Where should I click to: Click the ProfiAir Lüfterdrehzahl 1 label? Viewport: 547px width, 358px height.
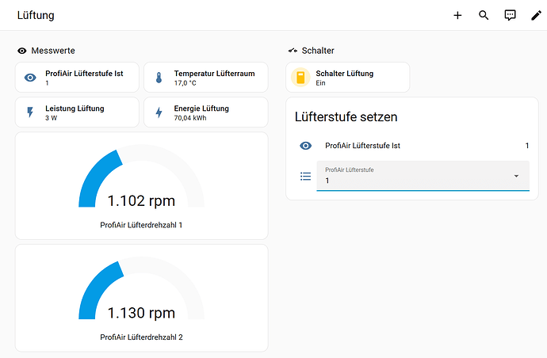(x=141, y=225)
